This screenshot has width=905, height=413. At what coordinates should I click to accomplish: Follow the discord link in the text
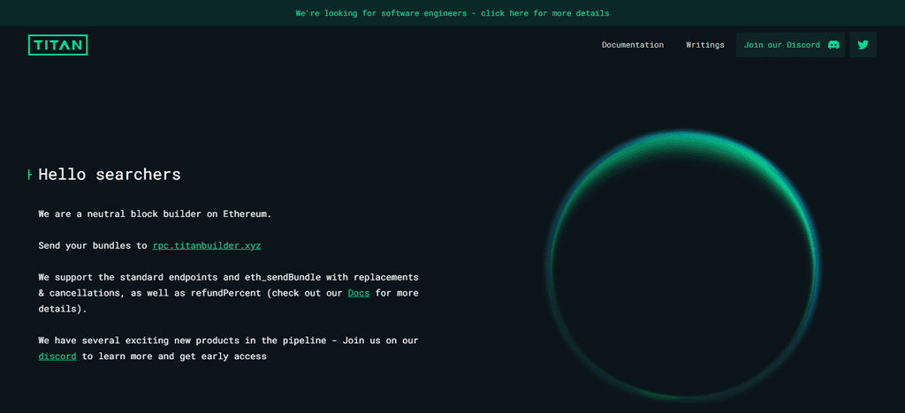point(57,357)
